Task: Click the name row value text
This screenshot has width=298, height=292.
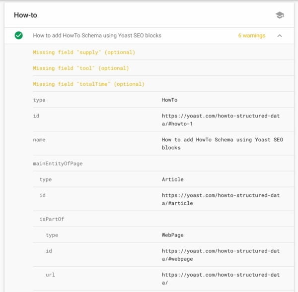Action: (222, 143)
